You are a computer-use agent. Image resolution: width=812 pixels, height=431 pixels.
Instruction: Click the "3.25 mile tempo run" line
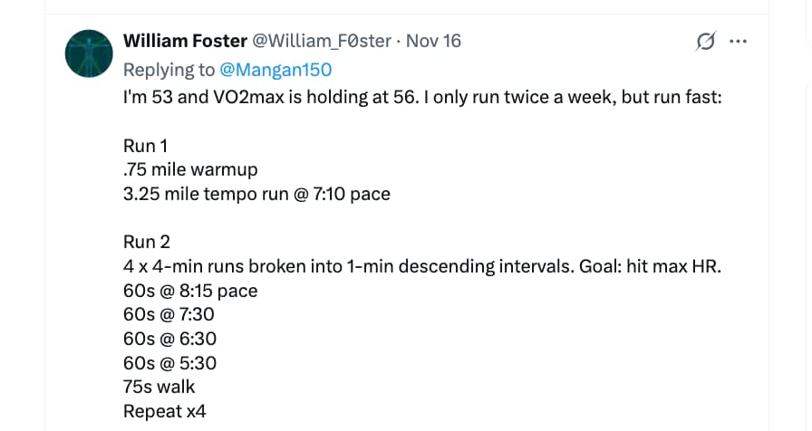pos(256,194)
